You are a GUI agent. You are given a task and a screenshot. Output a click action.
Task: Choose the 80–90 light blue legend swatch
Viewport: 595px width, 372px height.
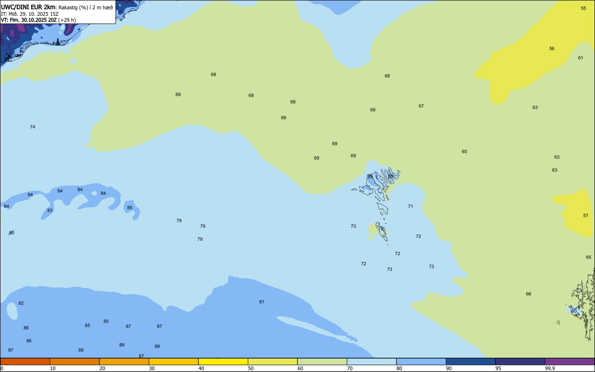pos(421,361)
